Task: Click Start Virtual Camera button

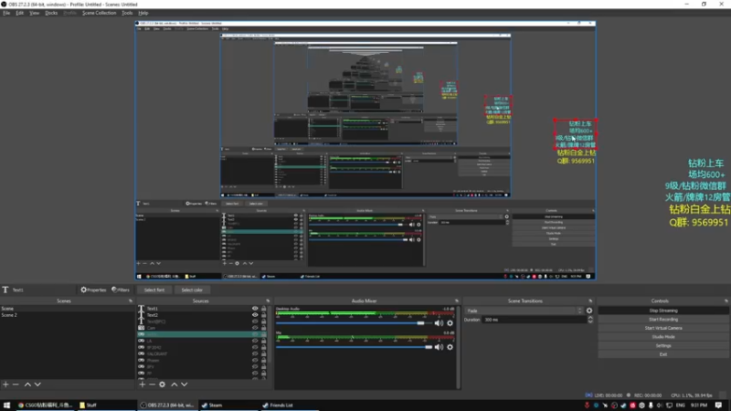Action: point(663,328)
